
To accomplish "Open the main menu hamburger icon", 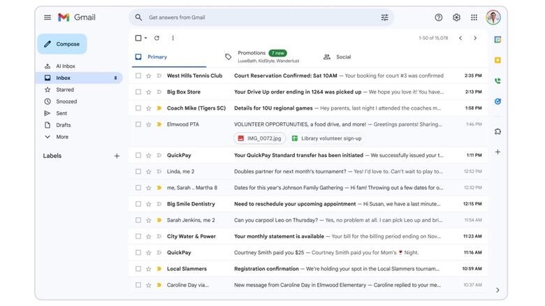I will coord(48,17).
